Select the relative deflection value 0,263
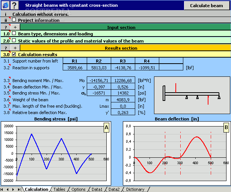231x192 pixels. pyautogui.click(x=123, y=113)
